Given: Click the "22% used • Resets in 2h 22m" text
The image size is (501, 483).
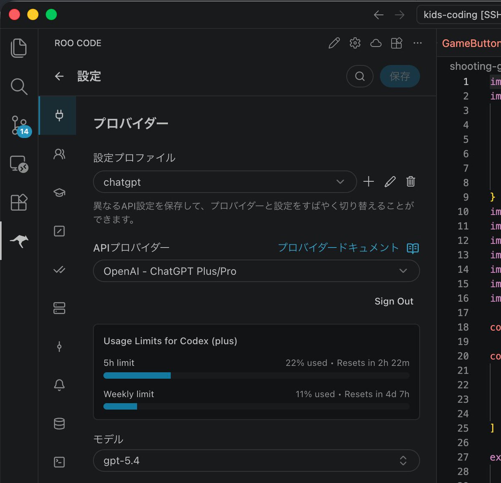Looking at the screenshot, I should (x=347, y=363).
